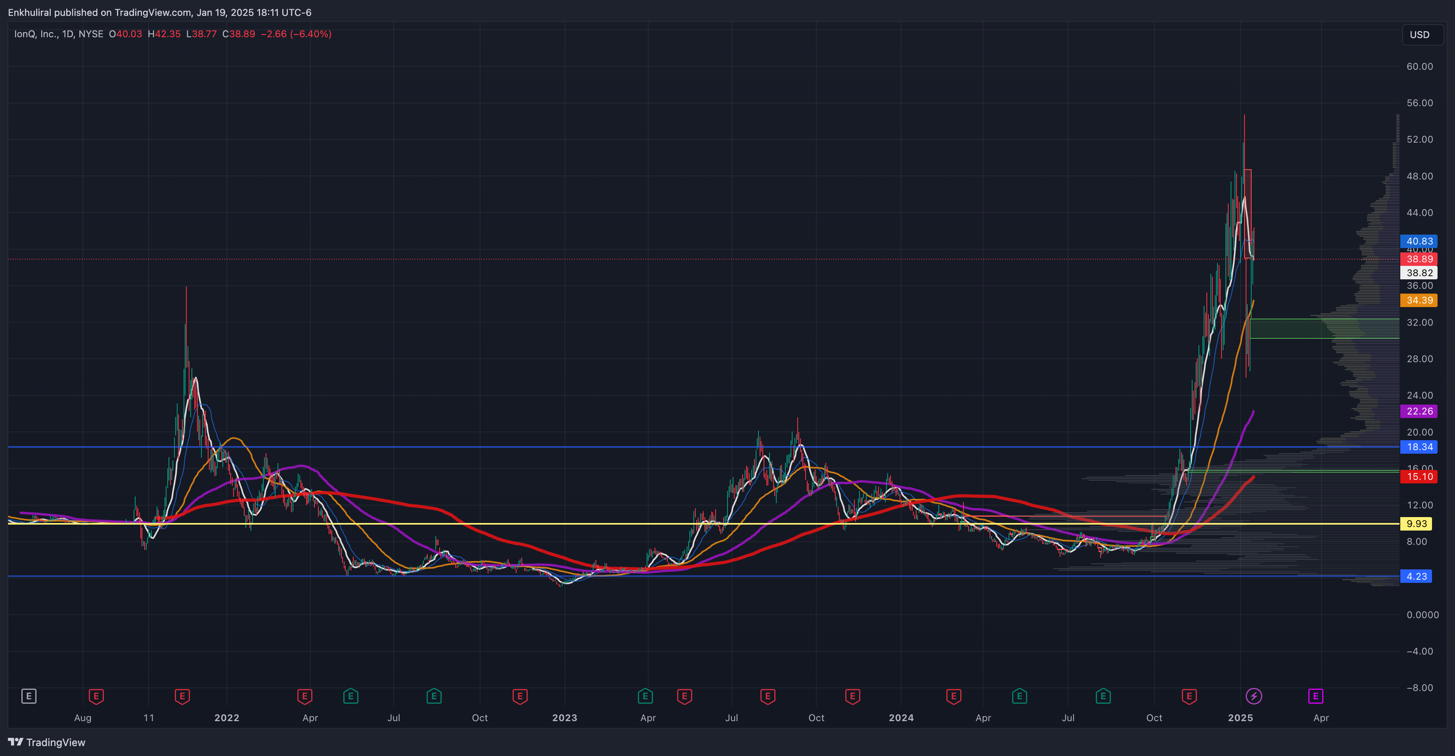Click the yellow 9.93 price label

[x=1416, y=524]
